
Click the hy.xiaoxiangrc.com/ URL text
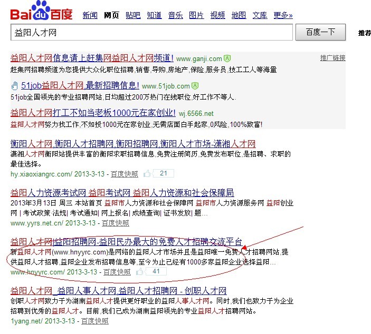coord(41,174)
